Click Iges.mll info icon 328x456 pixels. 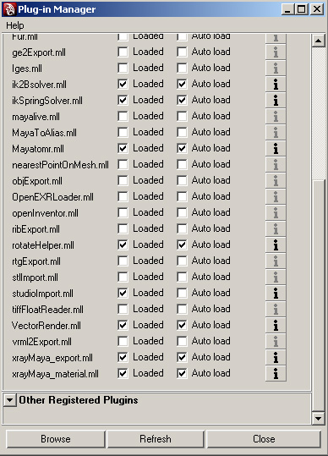click(276, 69)
